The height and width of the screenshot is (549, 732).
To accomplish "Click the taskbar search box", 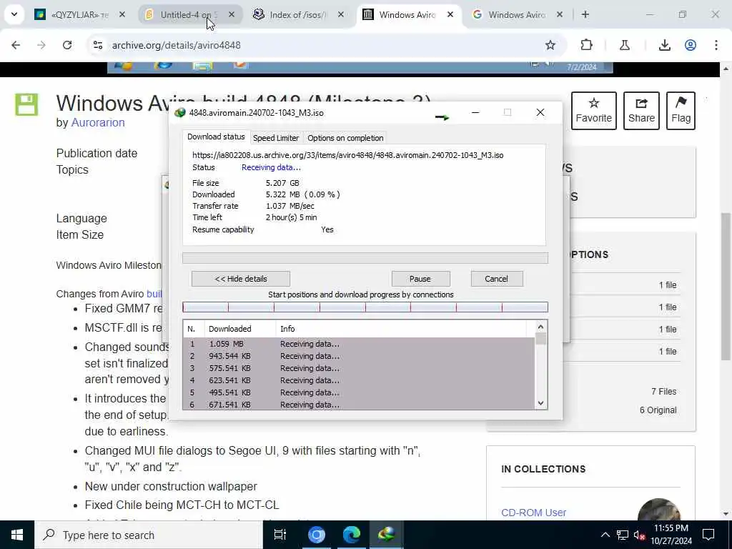I will (x=149, y=535).
